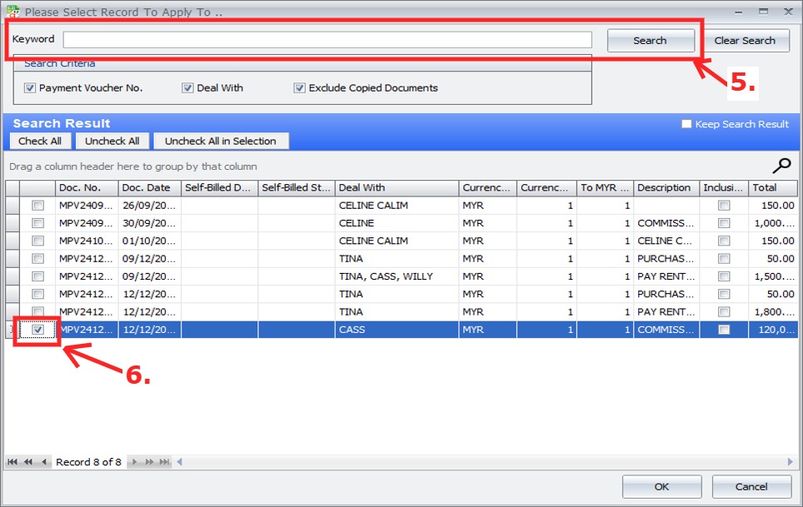Toggle the Payment Voucher No. checkbox
Screen dimensions: 803x507
pos(30,88)
